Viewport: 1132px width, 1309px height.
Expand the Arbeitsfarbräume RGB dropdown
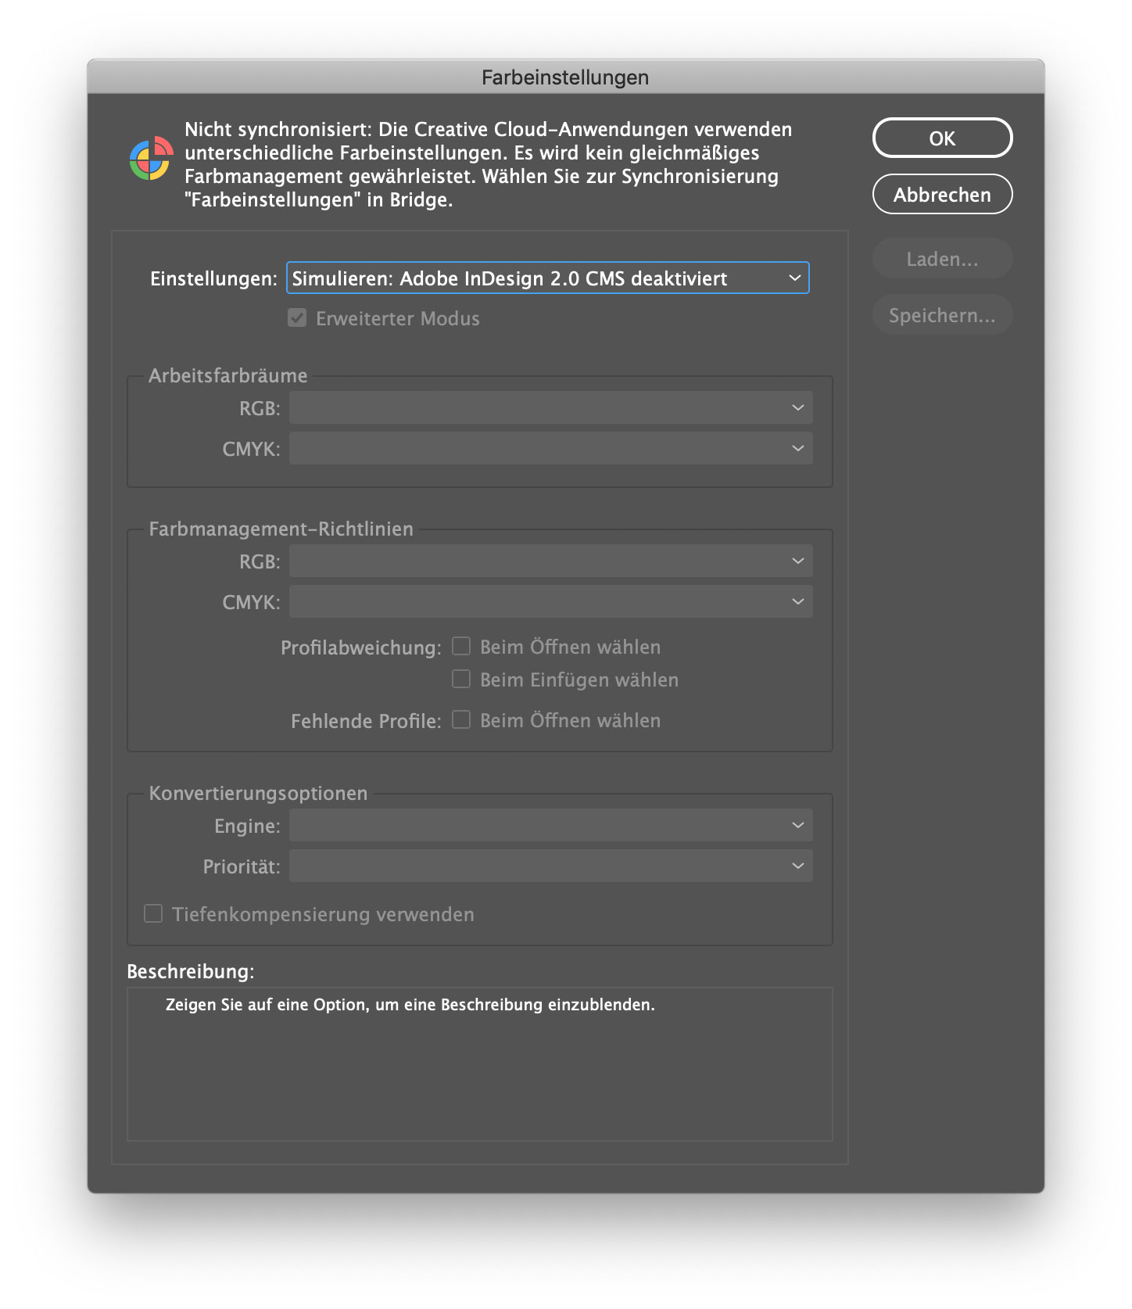click(550, 407)
